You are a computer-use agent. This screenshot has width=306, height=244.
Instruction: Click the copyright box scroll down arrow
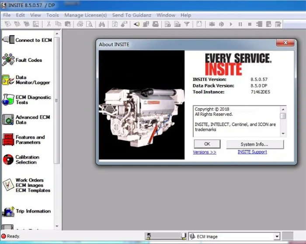pos(283,134)
